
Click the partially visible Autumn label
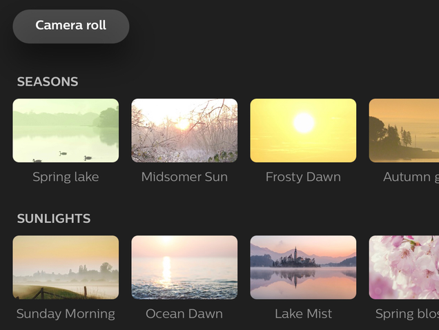(411, 177)
